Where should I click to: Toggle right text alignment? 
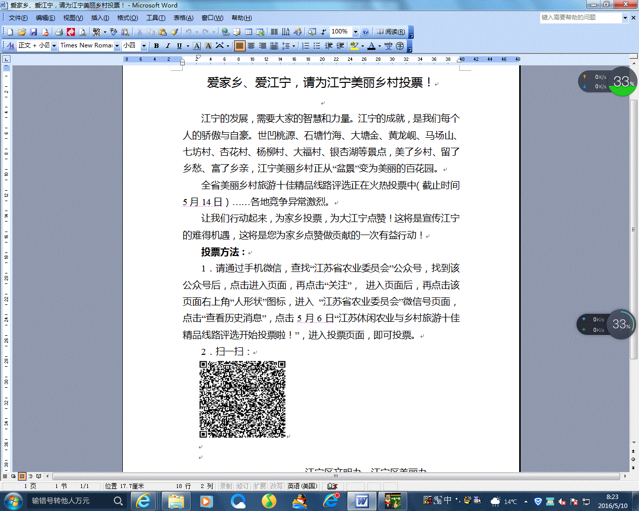click(x=263, y=45)
